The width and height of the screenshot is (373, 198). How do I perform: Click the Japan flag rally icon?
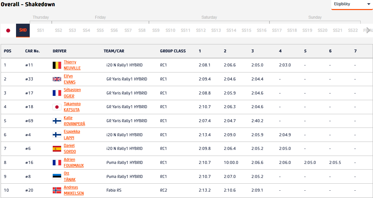(x=8, y=30)
